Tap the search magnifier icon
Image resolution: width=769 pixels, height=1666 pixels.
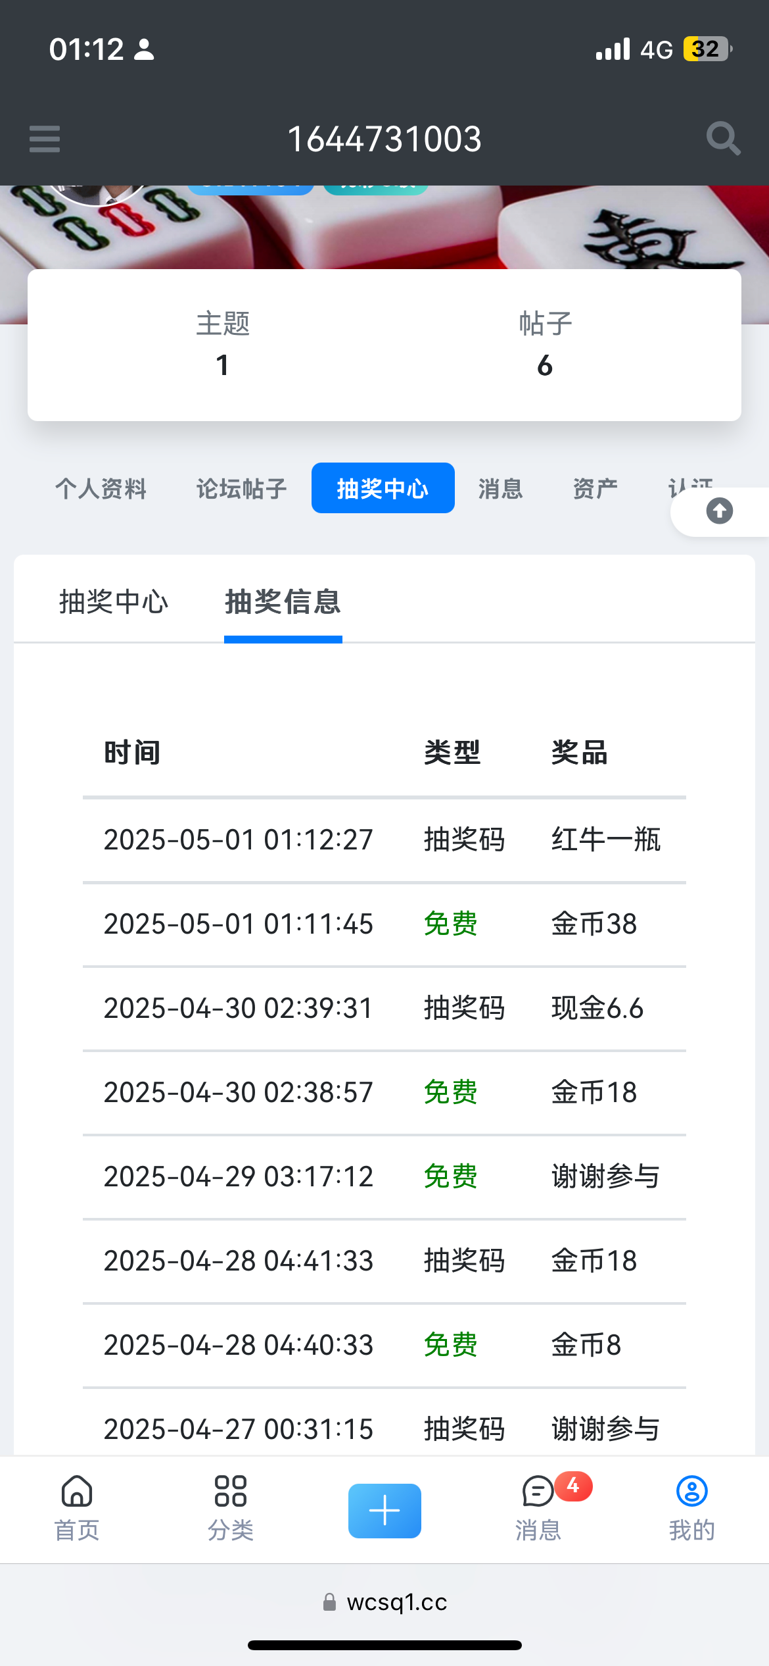click(723, 139)
